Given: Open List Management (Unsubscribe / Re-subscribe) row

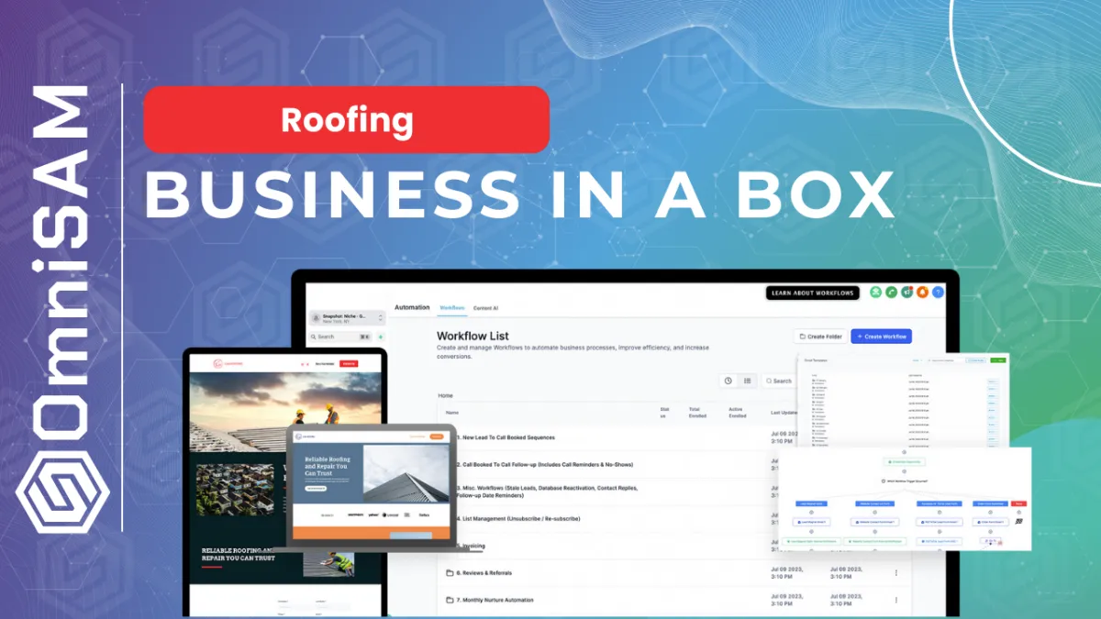Looking at the screenshot, I should [518, 518].
